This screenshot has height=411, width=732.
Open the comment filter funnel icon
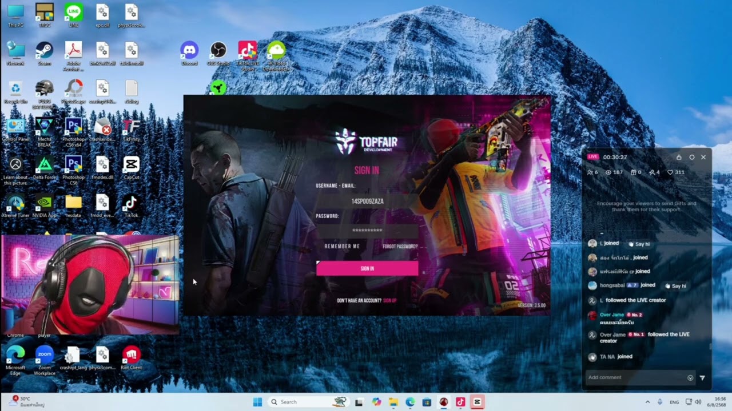point(702,377)
